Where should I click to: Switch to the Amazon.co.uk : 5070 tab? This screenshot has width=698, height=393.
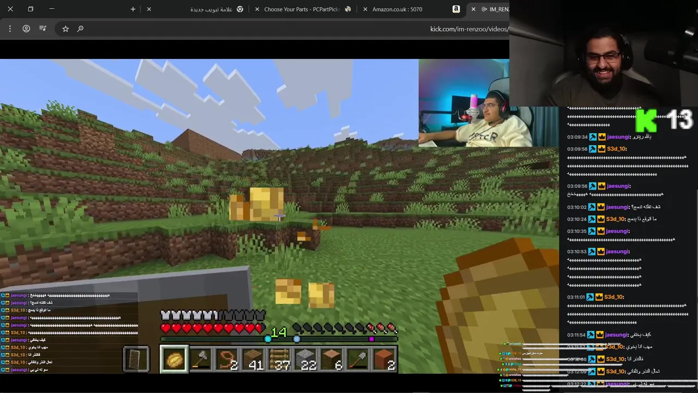click(x=412, y=9)
